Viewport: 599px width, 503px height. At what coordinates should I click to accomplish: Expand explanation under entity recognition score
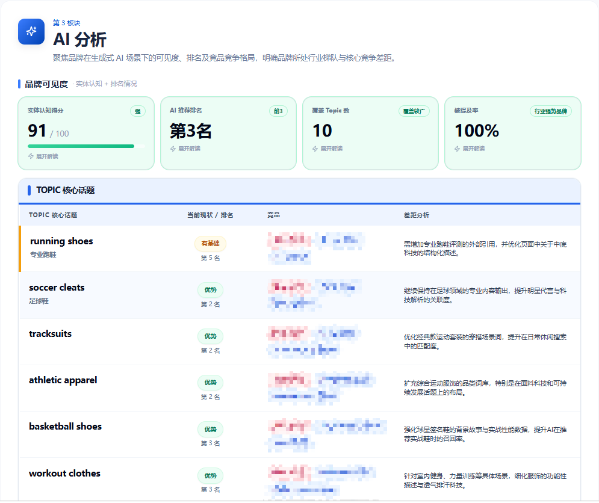click(x=43, y=156)
